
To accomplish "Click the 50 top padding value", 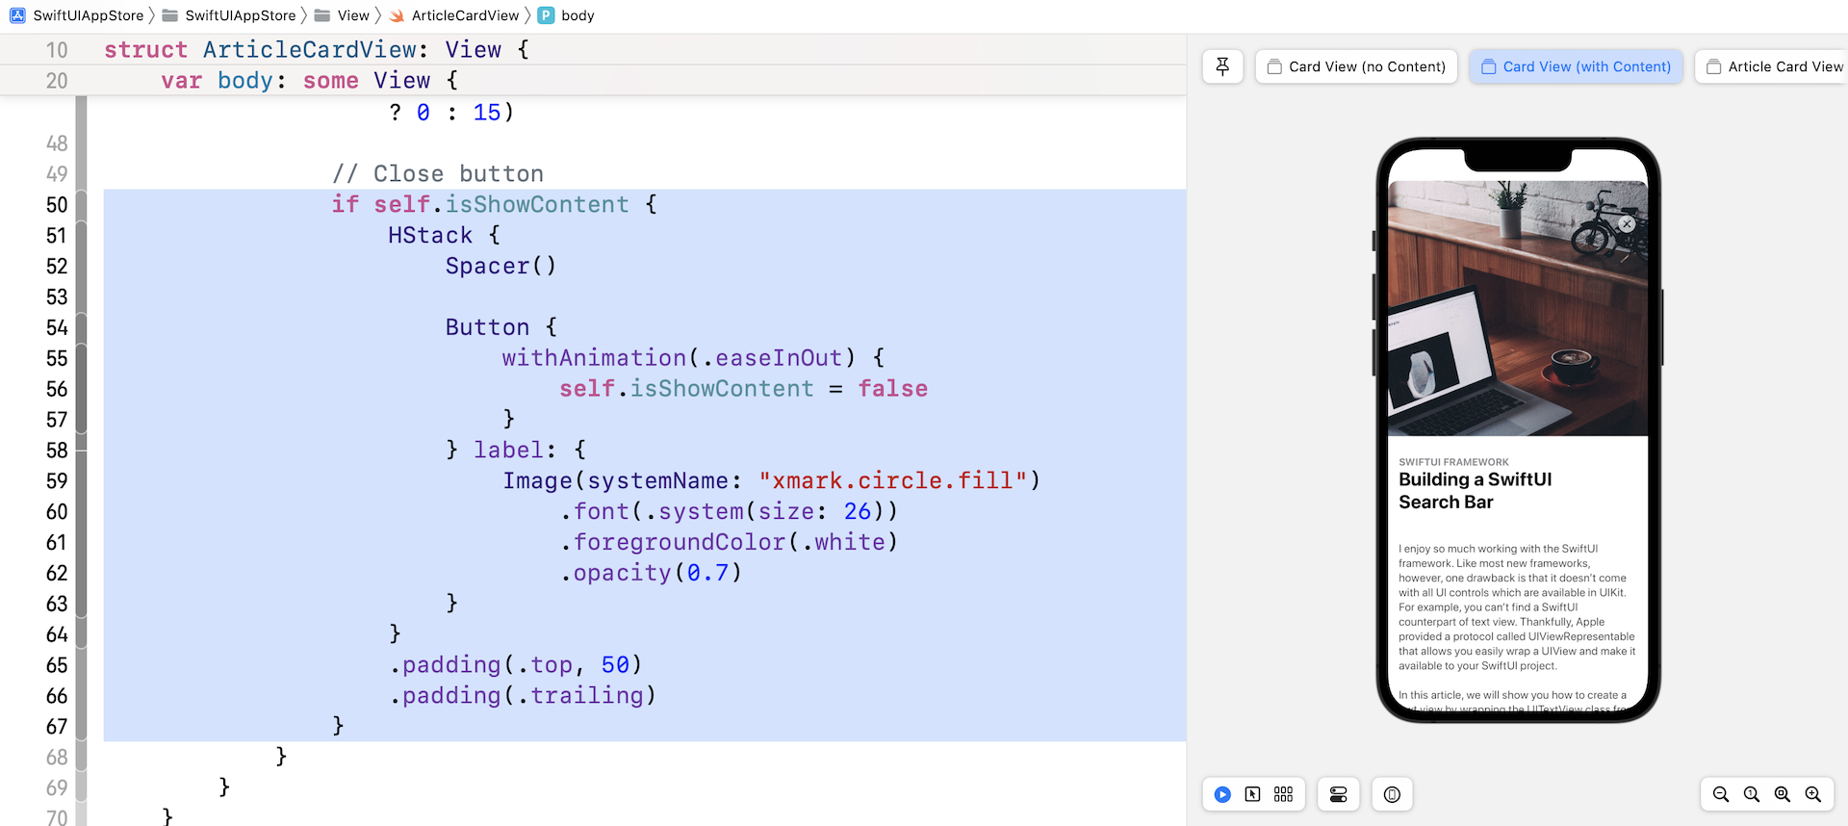I will coord(615,665).
